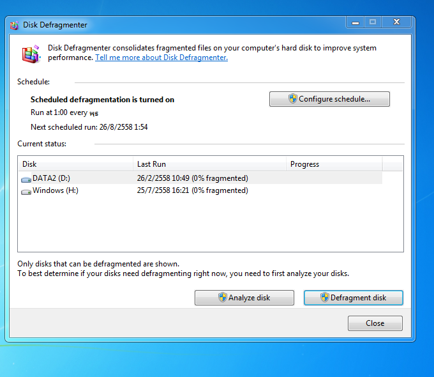Start Defragment disk

[353, 298]
